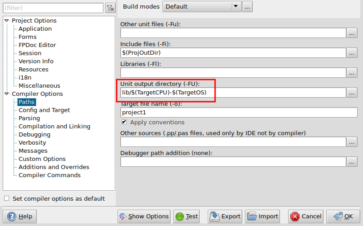Select the highlighted Paths item
Screen dimensions: 363x226
coord(27,102)
